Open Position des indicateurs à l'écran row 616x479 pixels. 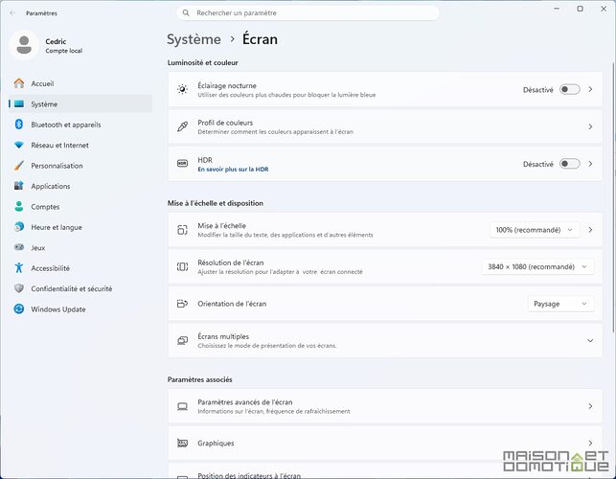(385, 471)
